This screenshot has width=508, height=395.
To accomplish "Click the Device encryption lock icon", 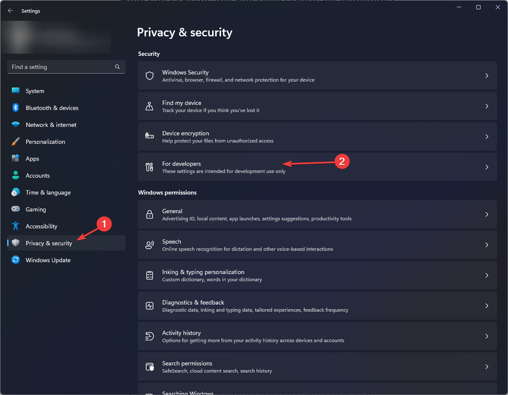I will pyautogui.click(x=149, y=136).
